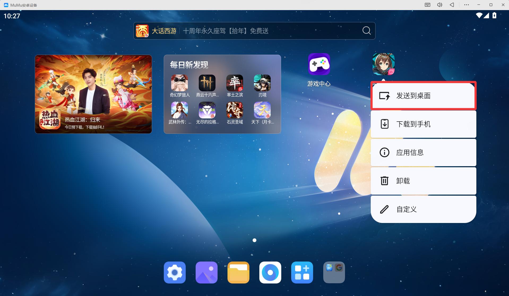This screenshot has height=296, width=509.
Task: Open the yellow File Manager dock icon
Action: pos(238,272)
